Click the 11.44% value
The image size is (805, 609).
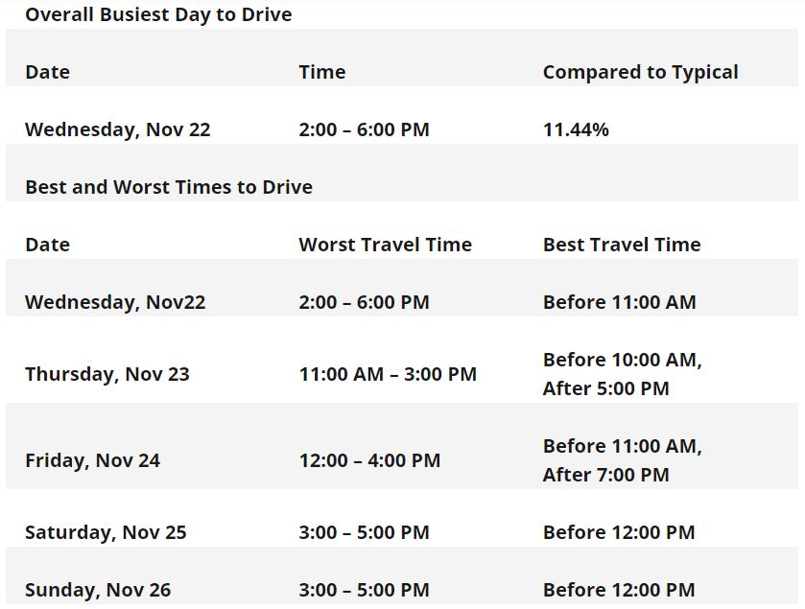[x=576, y=129]
